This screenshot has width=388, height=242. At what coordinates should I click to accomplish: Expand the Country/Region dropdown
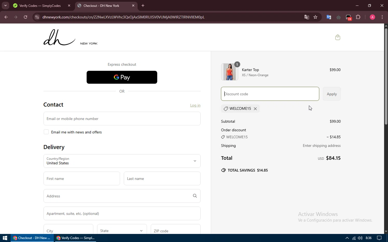pos(122,161)
